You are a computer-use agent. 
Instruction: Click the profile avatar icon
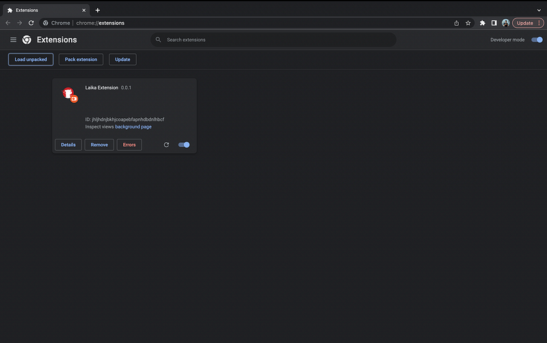tap(505, 23)
